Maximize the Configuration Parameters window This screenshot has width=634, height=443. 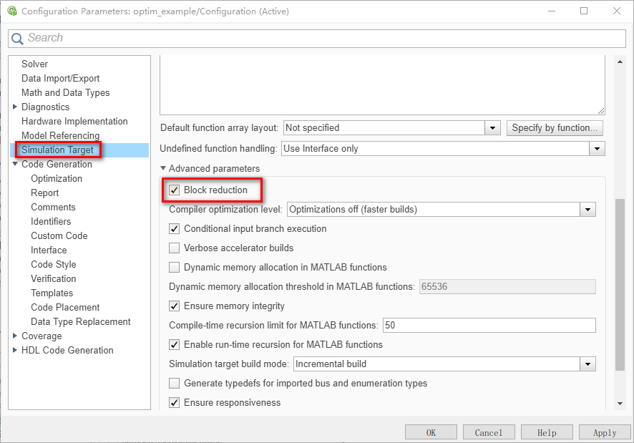coord(584,11)
